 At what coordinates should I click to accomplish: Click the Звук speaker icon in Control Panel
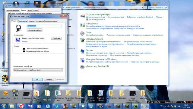point(82,34)
